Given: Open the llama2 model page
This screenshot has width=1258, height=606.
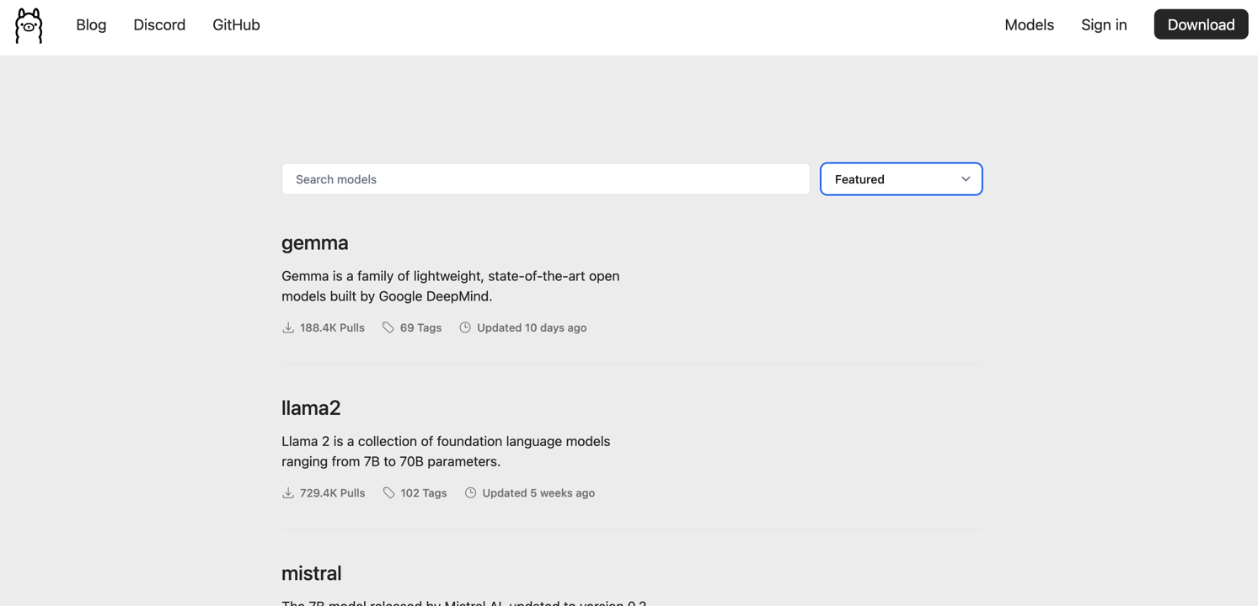Looking at the screenshot, I should [x=311, y=407].
